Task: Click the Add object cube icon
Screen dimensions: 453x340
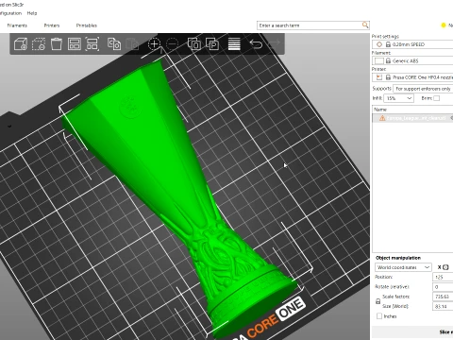Action: click(21, 44)
